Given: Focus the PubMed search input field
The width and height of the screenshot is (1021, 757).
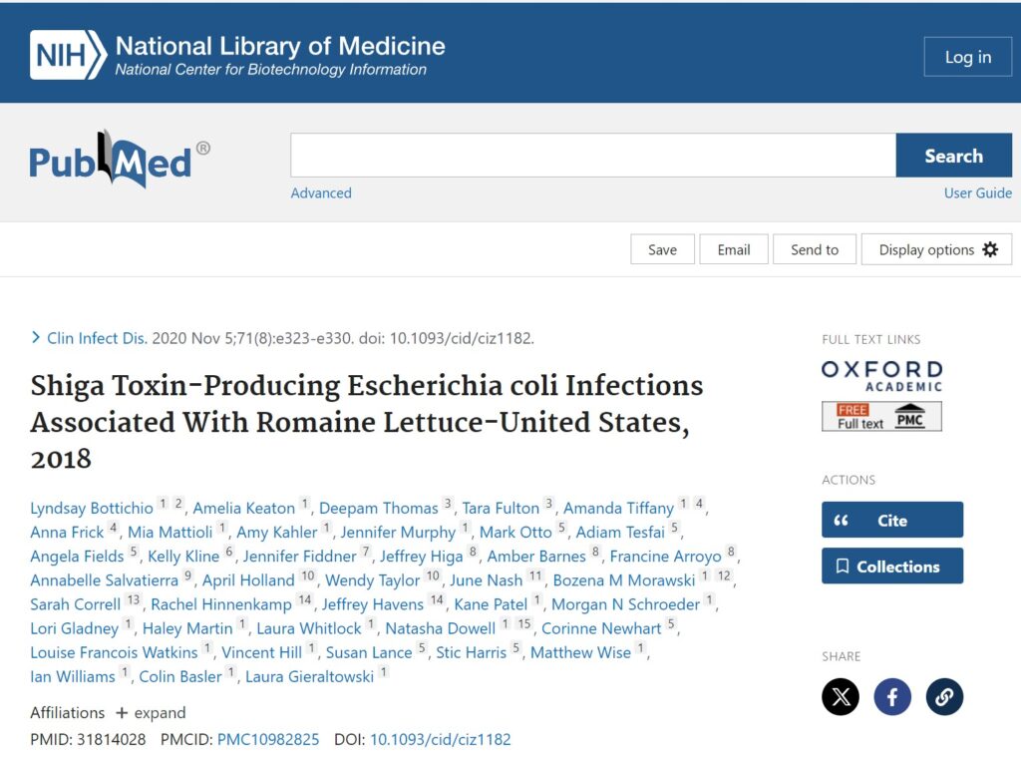Looking at the screenshot, I should tap(592, 156).
